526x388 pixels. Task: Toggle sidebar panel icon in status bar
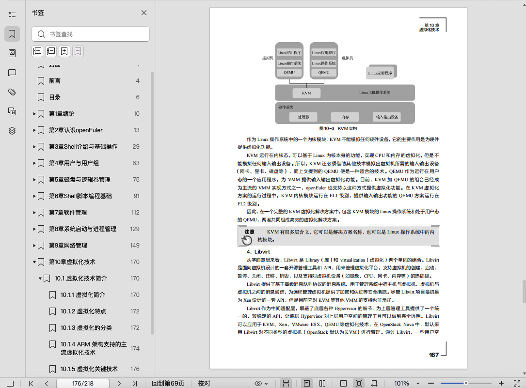(10, 384)
